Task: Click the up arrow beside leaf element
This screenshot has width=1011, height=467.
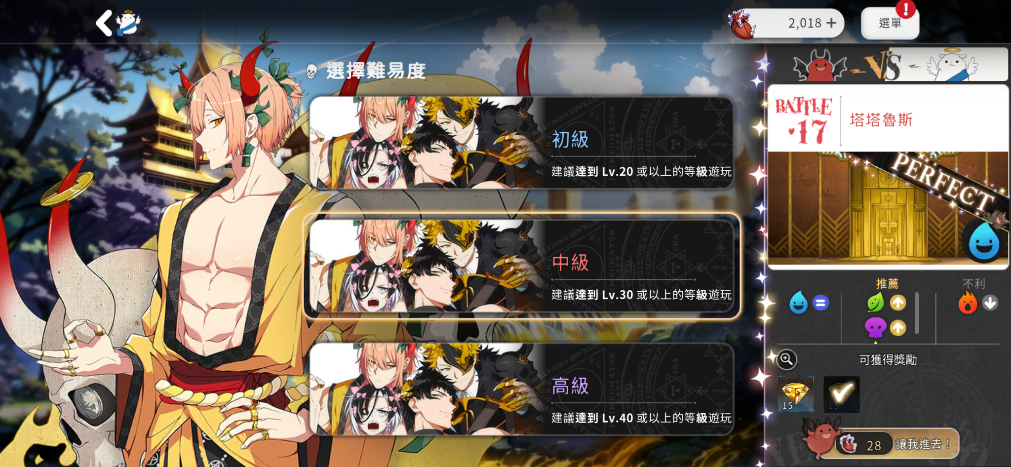Action: click(x=898, y=303)
